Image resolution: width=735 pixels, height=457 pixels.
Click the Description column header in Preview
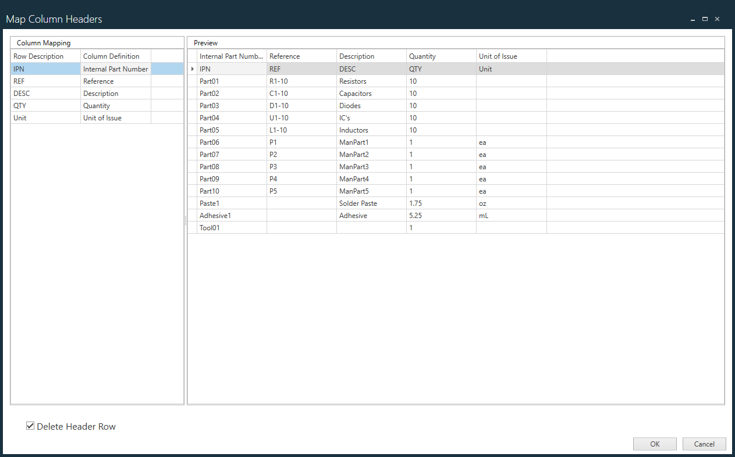[371, 56]
